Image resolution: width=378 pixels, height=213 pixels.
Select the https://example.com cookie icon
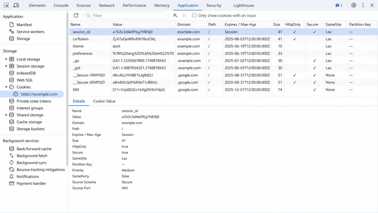click(x=15, y=94)
